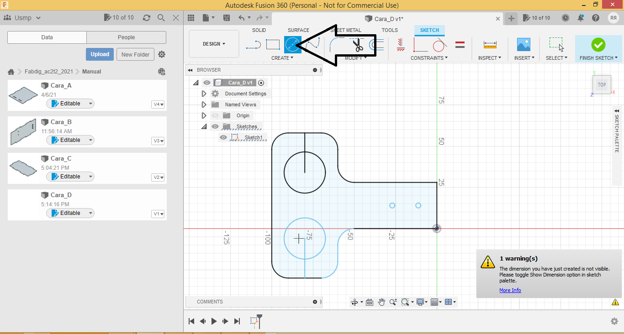624x334 pixels.
Task: Open the Create dropdown menu
Action: [282, 58]
